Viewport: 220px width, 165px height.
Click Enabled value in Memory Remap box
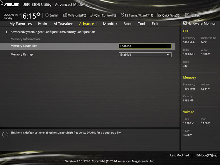pos(125,55)
